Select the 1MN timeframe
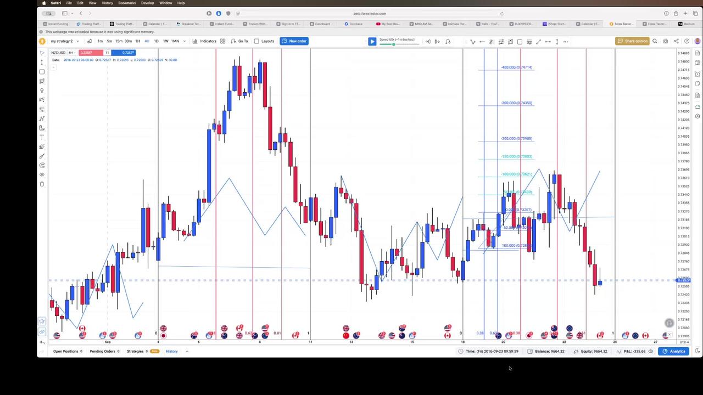Screen dimensions: 703x395 [x=175, y=41]
